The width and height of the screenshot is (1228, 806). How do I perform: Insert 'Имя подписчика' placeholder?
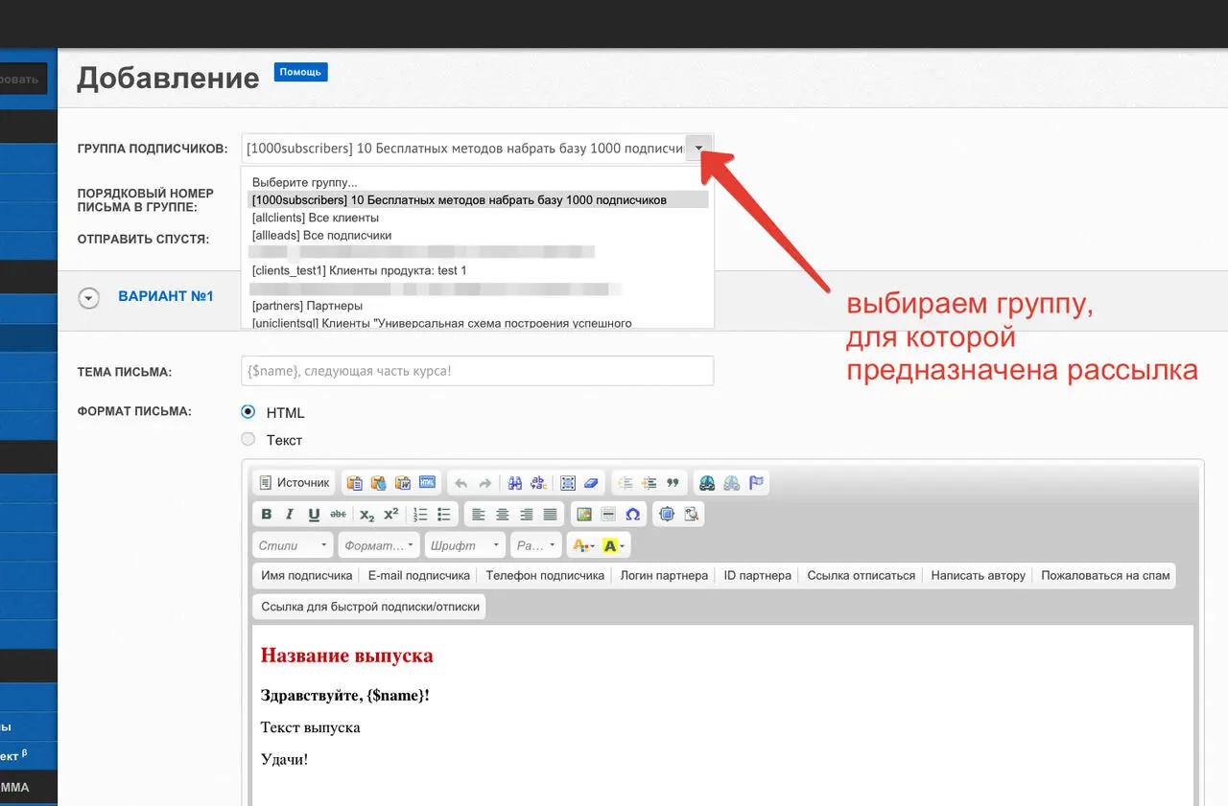[306, 576]
